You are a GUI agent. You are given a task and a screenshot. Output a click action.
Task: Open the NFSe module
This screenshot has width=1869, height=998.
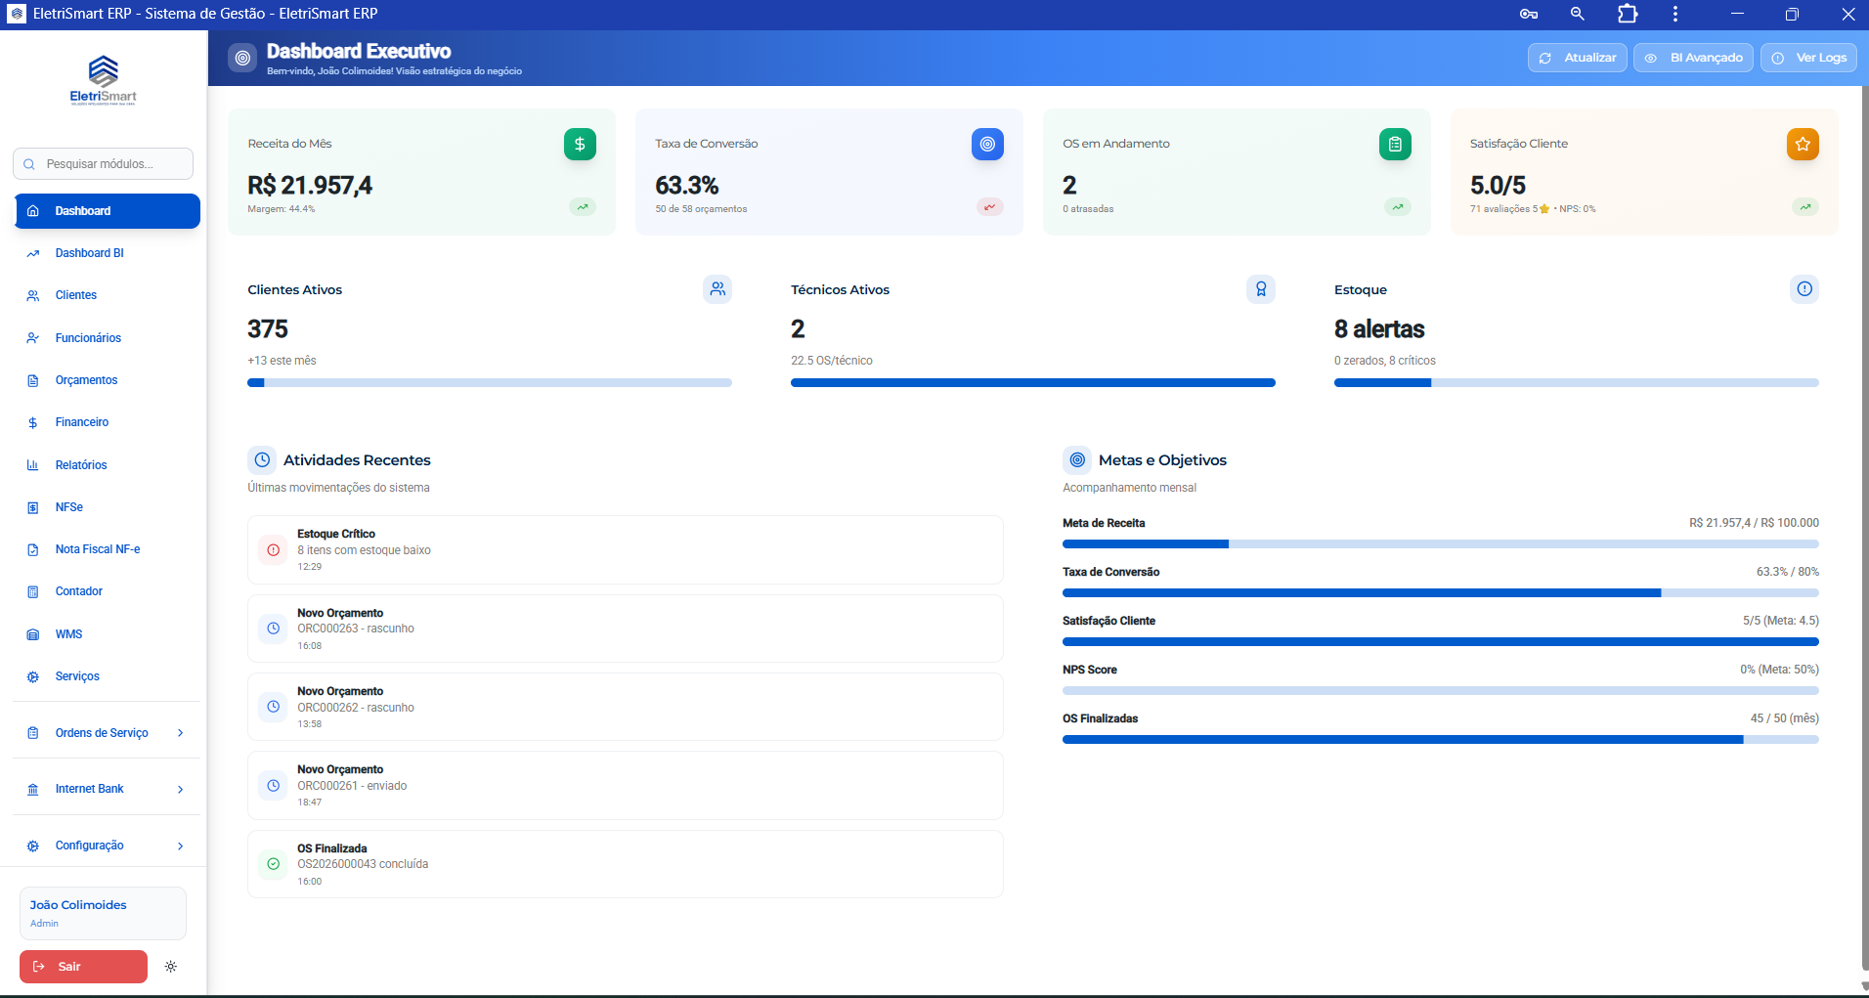tap(108, 507)
